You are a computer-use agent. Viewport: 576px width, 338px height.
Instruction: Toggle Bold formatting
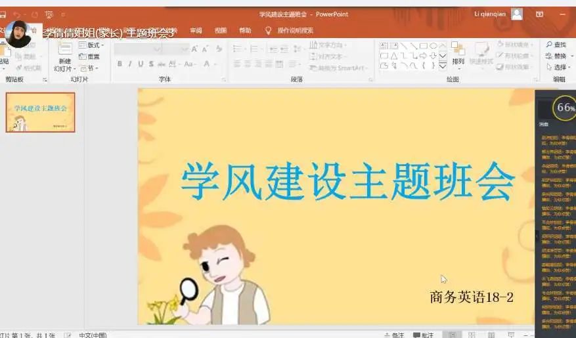[x=120, y=64]
